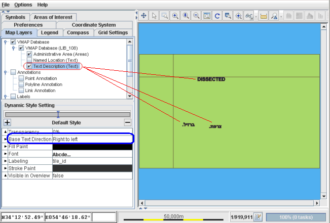Expand the Font property arrow

pos(6,154)
